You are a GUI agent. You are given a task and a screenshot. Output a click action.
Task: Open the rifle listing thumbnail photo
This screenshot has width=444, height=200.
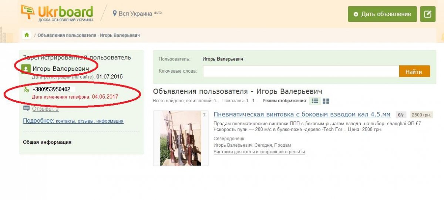pos(181,138)
